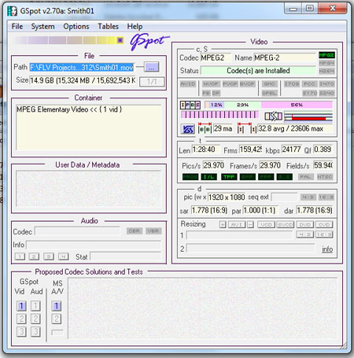The image size is (354, 358).
Task: Click the frame type percentage bar
Action: [x=268, y=105]
